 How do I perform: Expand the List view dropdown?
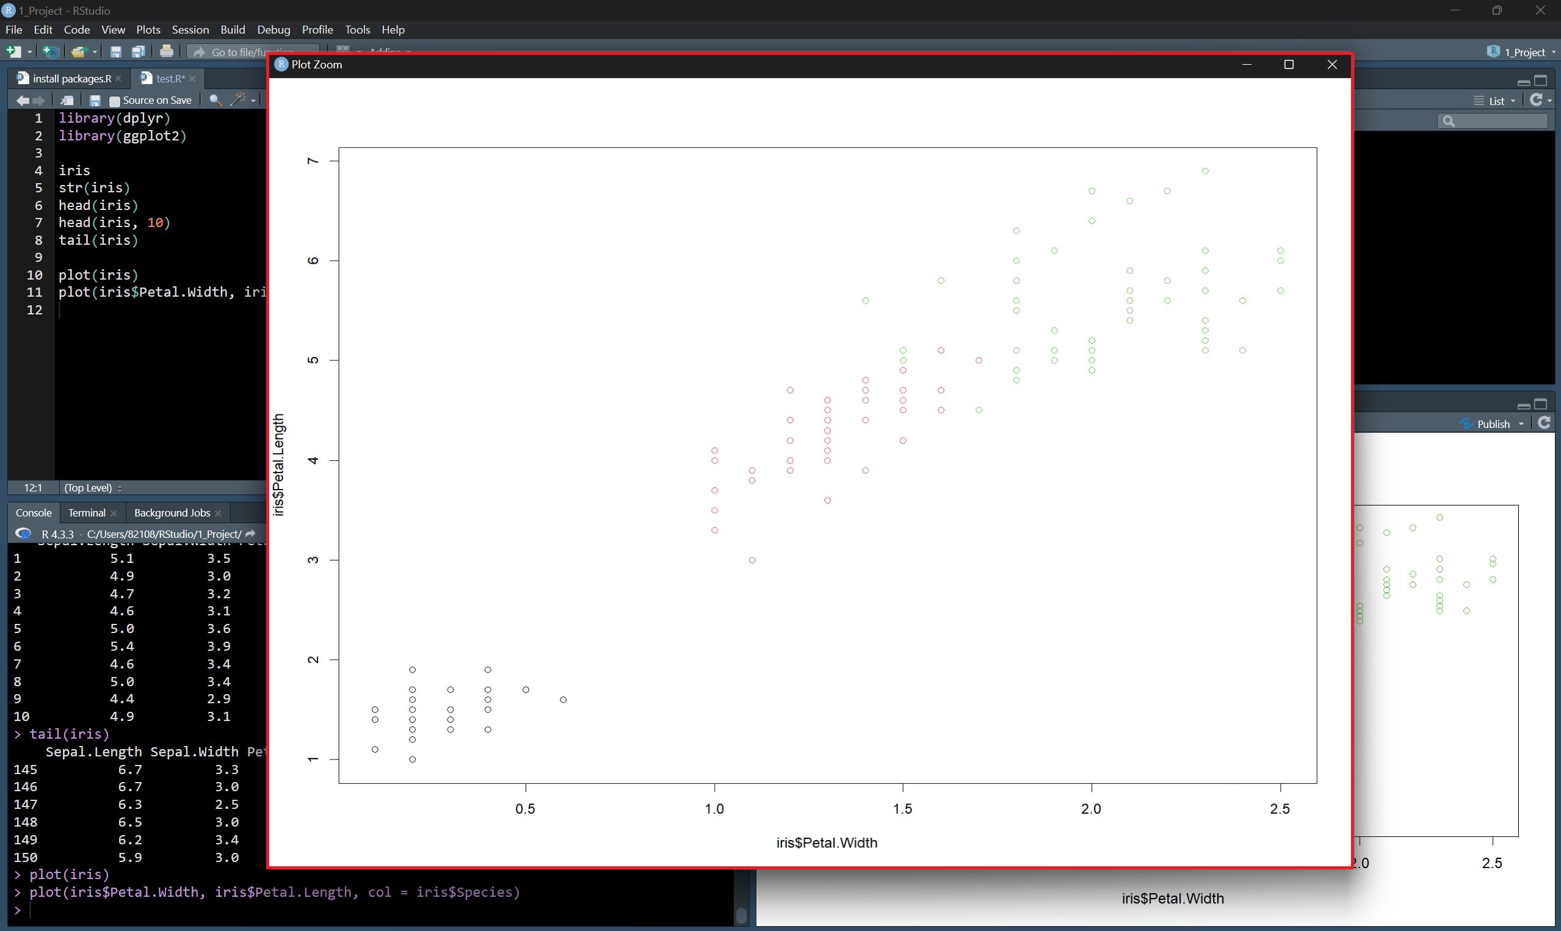[x=1496, y=101]
